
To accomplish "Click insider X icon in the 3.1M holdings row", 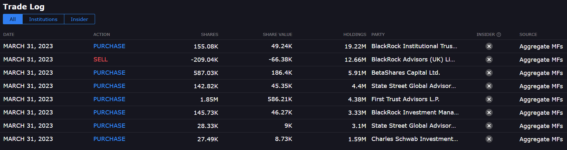I will click(489, 126).
